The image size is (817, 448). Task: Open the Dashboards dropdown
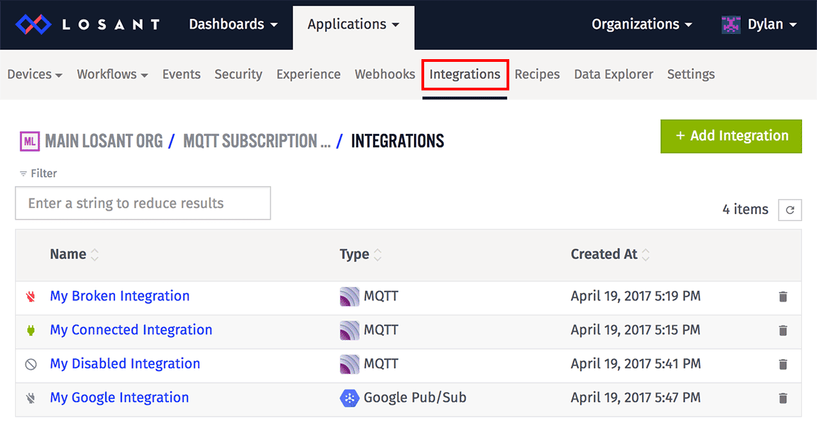click(233, 24)
